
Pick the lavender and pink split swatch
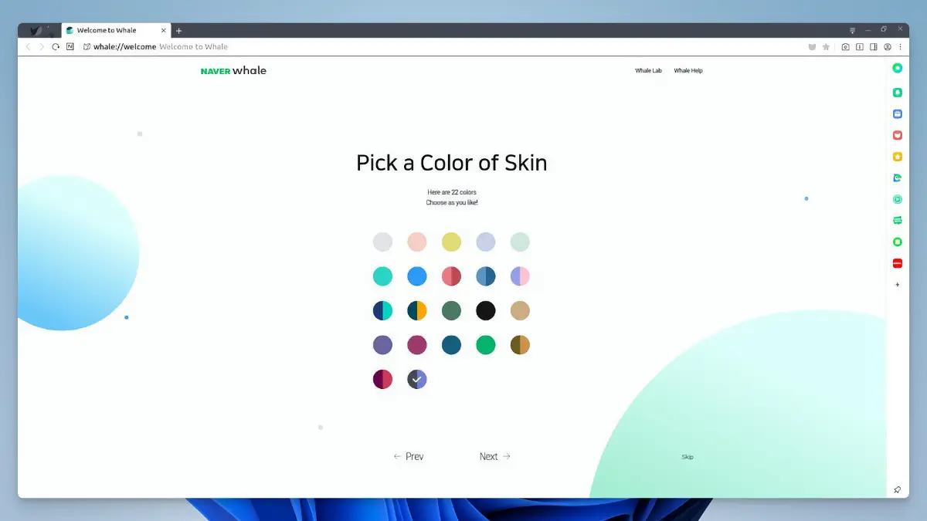[x=520, y=276]
